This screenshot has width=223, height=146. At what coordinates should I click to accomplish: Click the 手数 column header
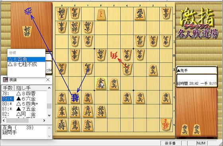[8, 88]
